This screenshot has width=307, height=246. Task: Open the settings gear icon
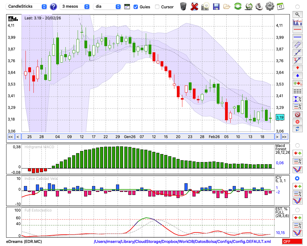pyautogui.click(x=270, y=6)
